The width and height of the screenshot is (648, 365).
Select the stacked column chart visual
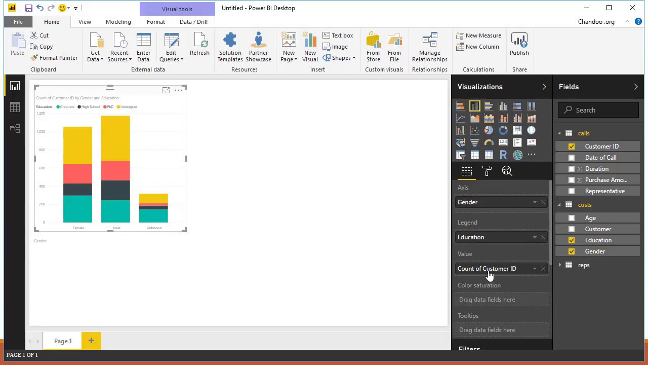tap(474, 106)
